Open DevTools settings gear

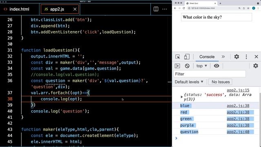pyautogui.click(x=237, y=57)
